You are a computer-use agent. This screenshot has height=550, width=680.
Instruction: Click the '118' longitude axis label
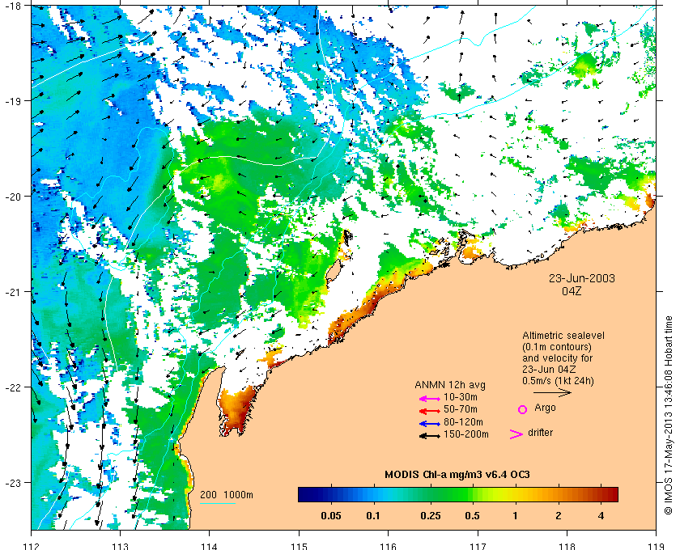pyautogui.click(x=567, y=546)
